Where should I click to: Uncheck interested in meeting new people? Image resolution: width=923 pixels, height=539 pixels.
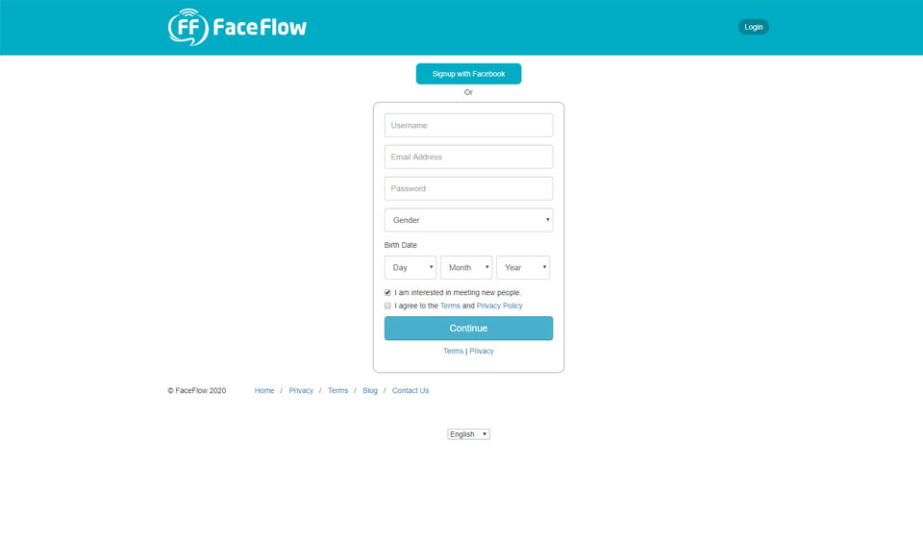click(x=387, y=292)
